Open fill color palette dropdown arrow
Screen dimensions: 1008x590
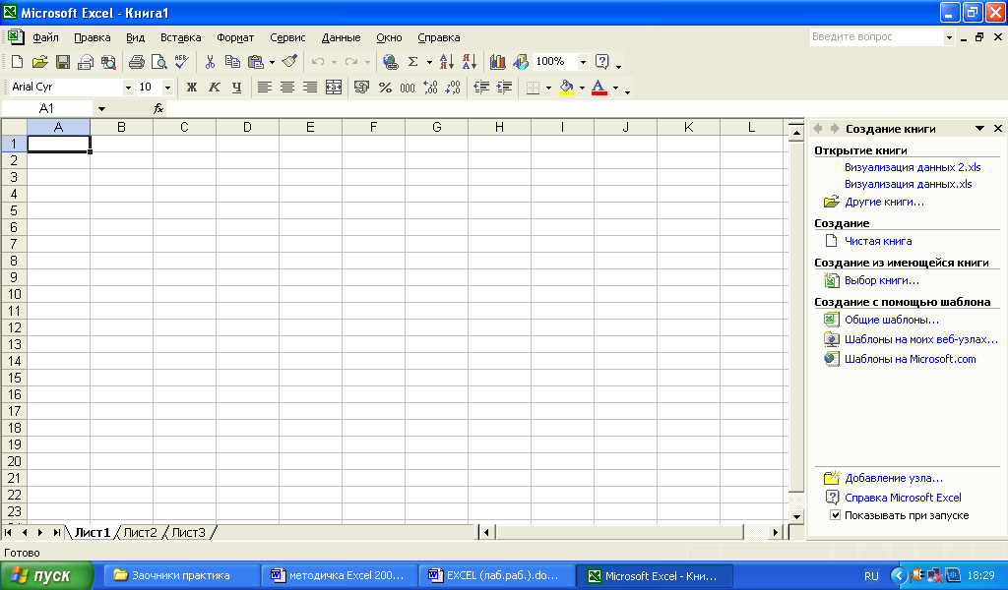(x=582, y=88)
